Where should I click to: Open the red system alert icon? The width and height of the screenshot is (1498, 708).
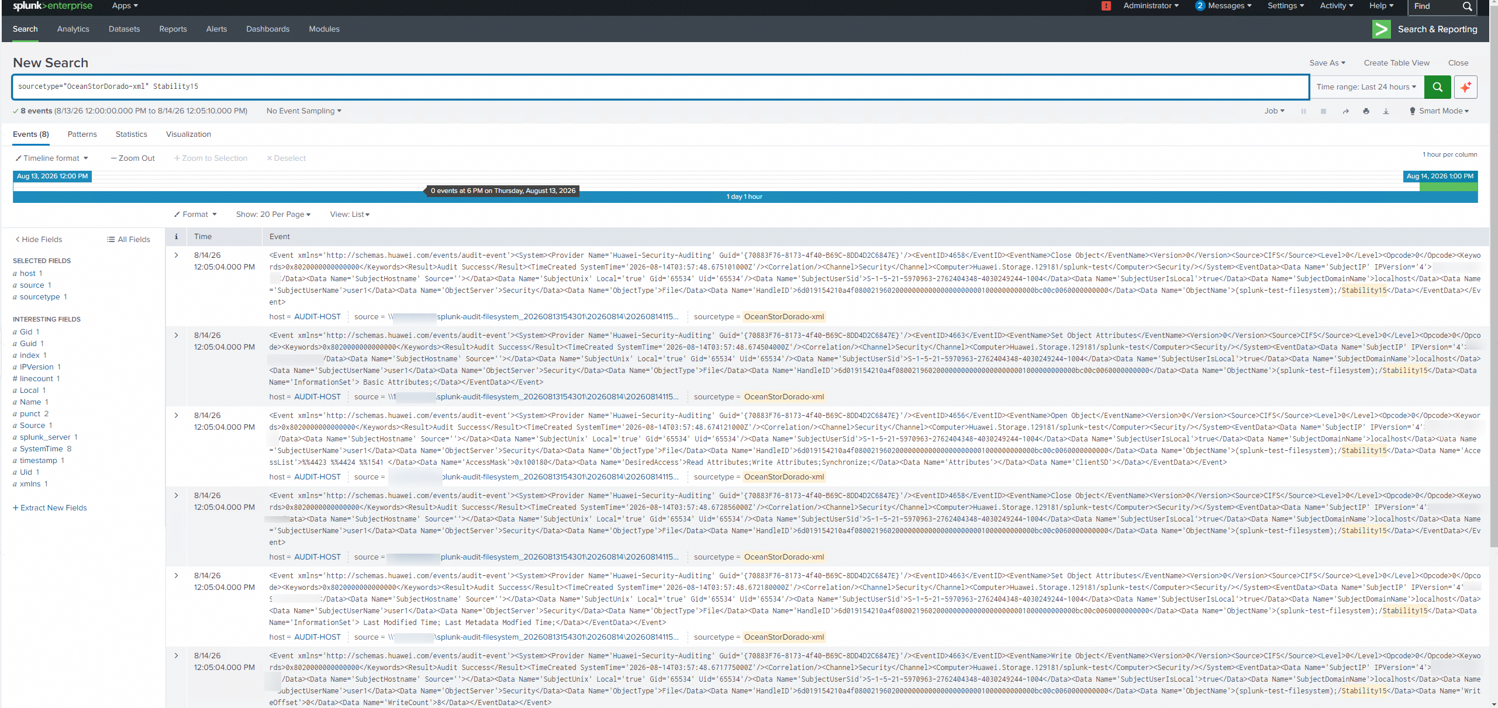tap(1106, 6)
